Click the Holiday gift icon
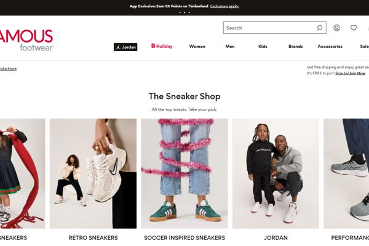 point(153,46)
